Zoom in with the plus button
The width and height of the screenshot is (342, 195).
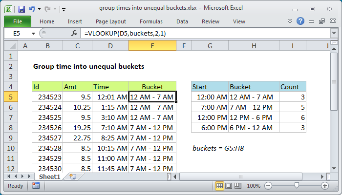coord(325,186)
